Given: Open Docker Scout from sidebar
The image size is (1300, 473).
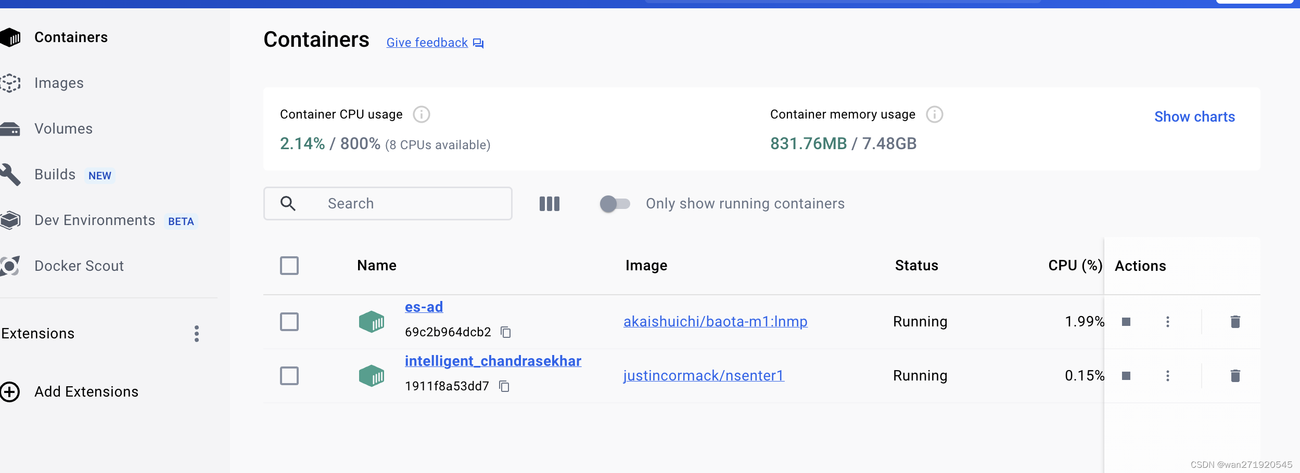Looking at the screenshot, I should pos(79,266).
